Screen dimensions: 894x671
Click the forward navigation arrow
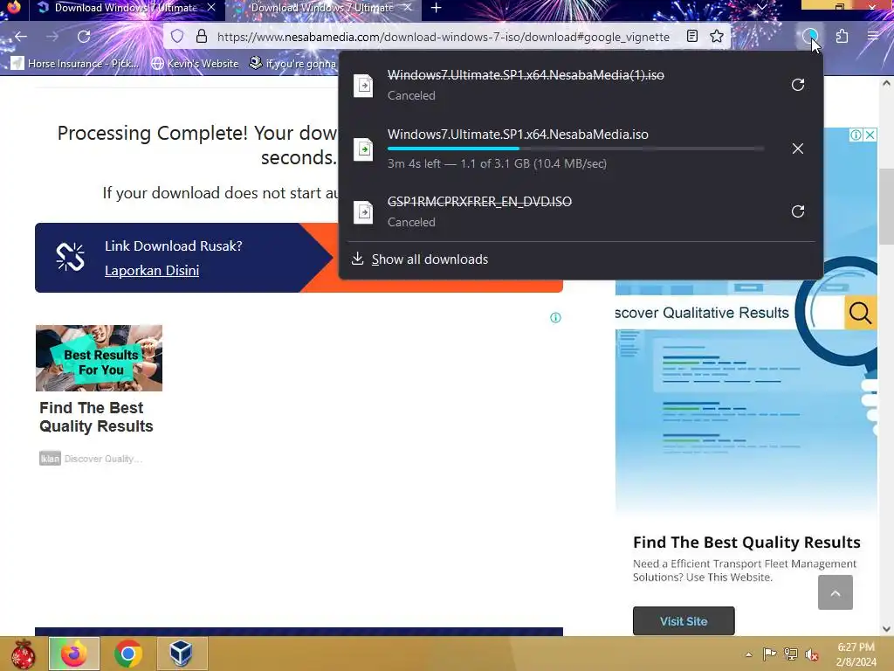click(x=52, y=37)
